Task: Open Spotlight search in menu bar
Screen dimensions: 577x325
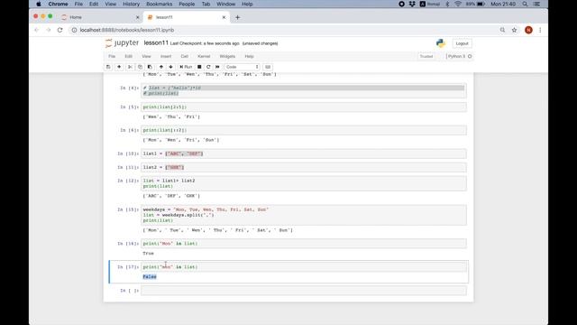Action: coord(525,4)
